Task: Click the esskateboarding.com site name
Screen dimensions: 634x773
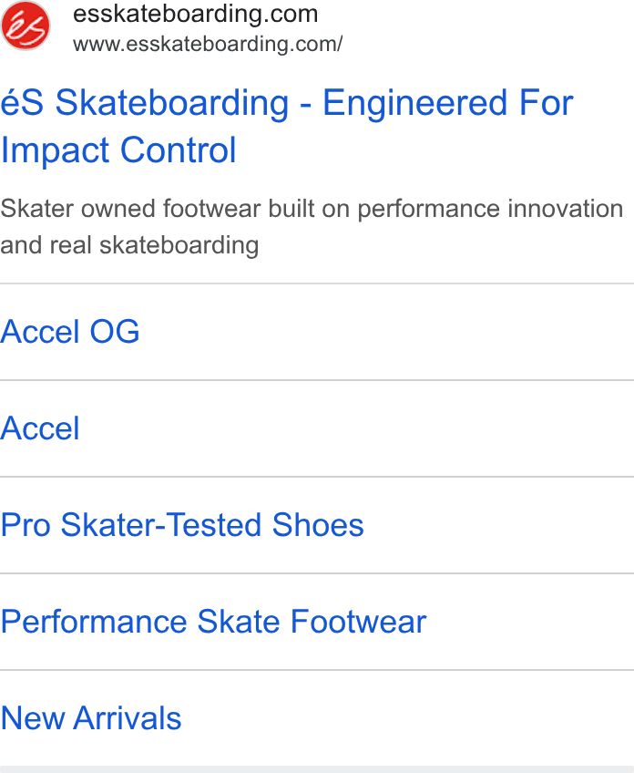Action: [x=195, y=14]
